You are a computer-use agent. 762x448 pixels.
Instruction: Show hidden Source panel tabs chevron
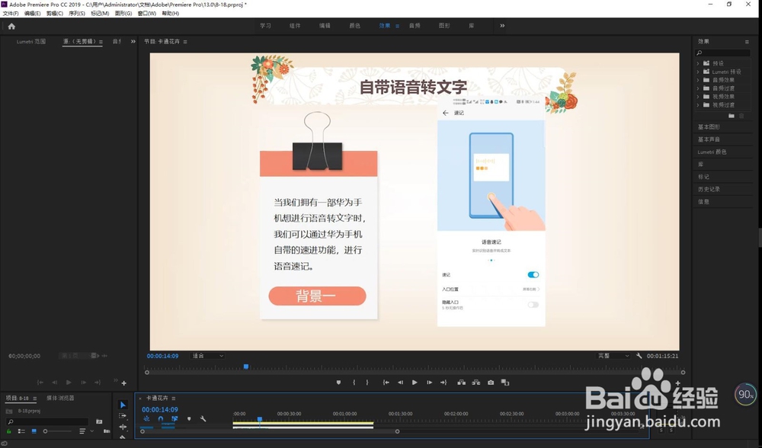point(133,42)
